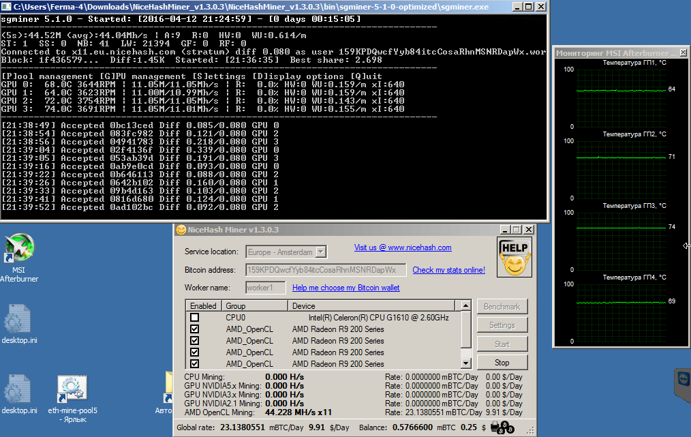Close the sgminer console window

[x=540, y=7]
